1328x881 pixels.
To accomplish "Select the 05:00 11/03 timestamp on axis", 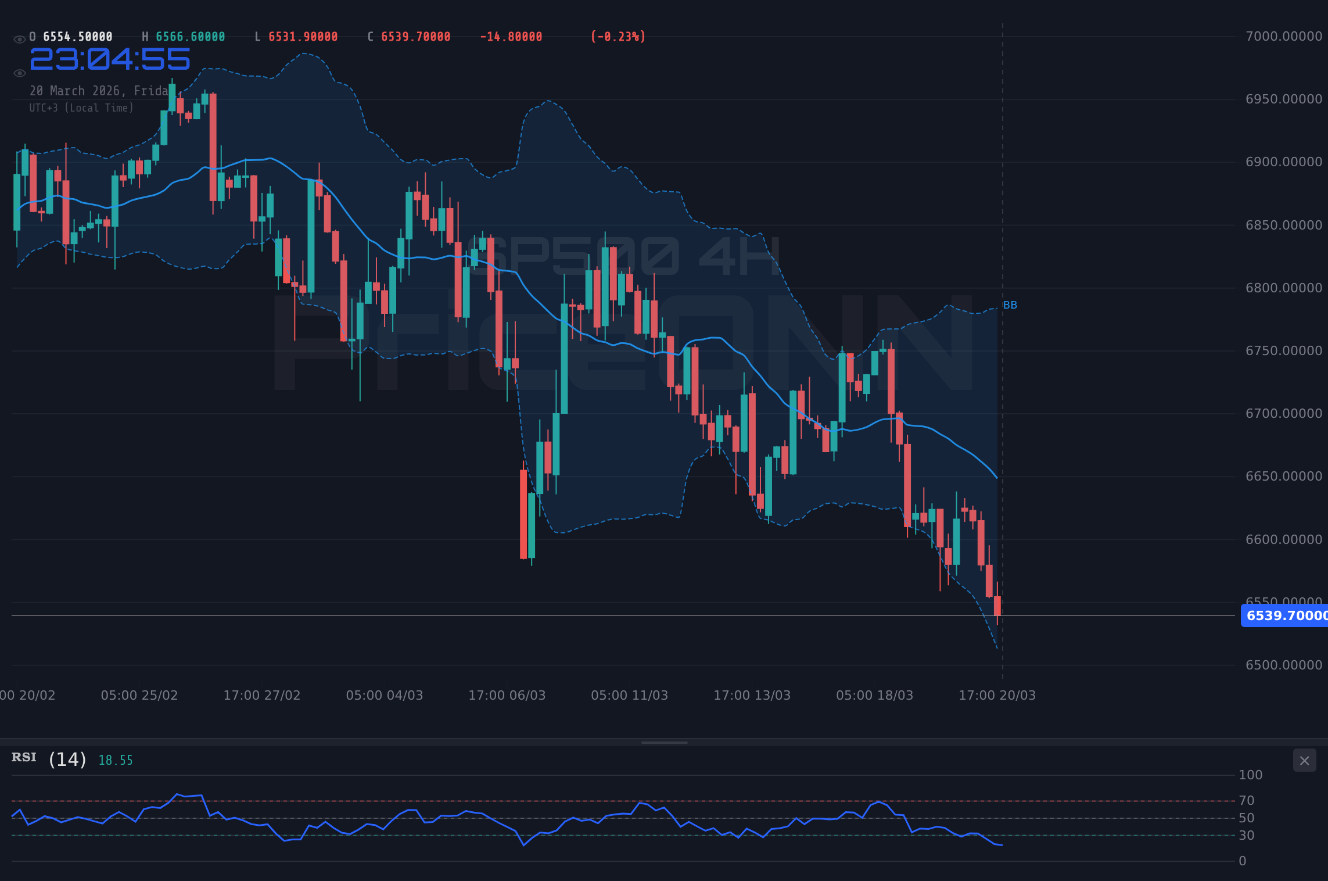I will pos(629,695).
